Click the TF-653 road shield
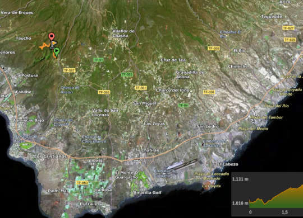This screenshot has height=218, width=303. tap(82, 183)
